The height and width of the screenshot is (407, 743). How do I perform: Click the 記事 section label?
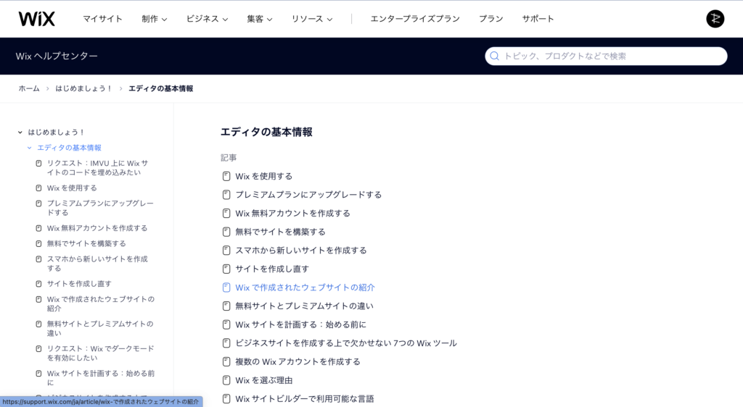229,158
